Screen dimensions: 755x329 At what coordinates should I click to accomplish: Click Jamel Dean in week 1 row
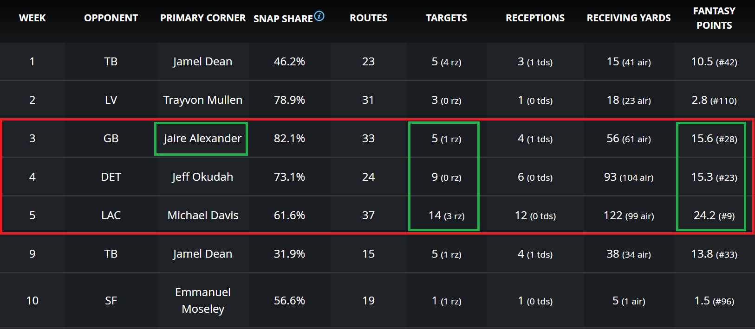(202, 62)
